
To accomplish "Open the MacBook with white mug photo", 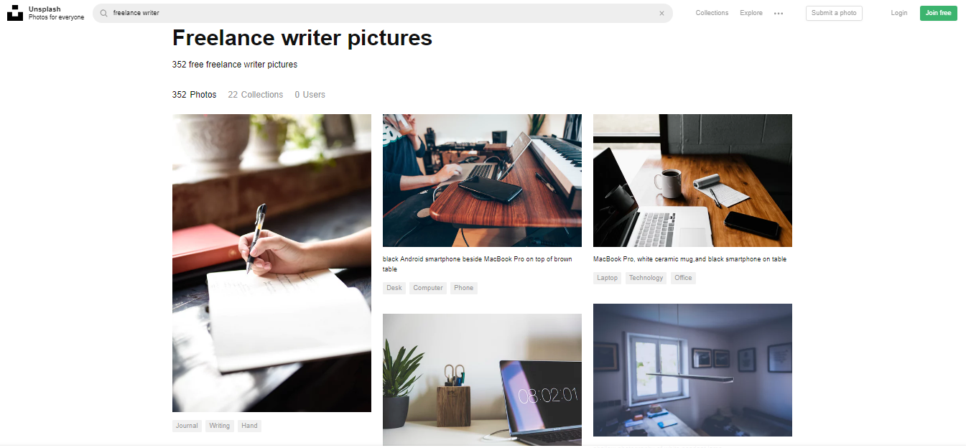I will (692, 180).
